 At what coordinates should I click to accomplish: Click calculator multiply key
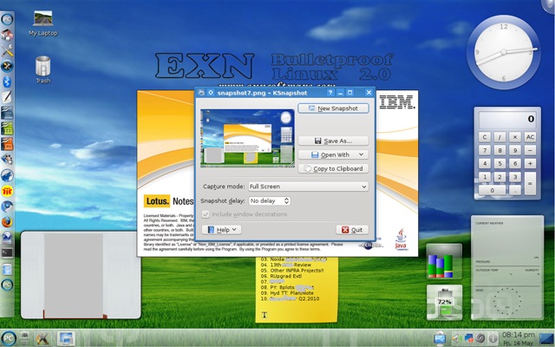tap(515, 137)
